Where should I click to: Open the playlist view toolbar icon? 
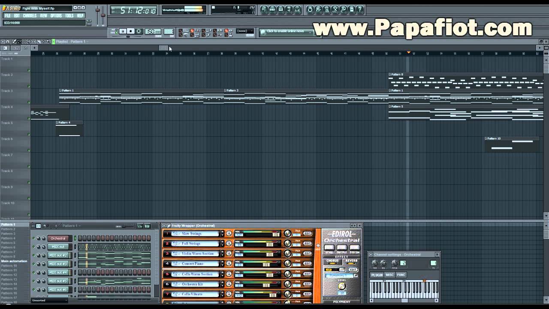click(x=264, y=9)
